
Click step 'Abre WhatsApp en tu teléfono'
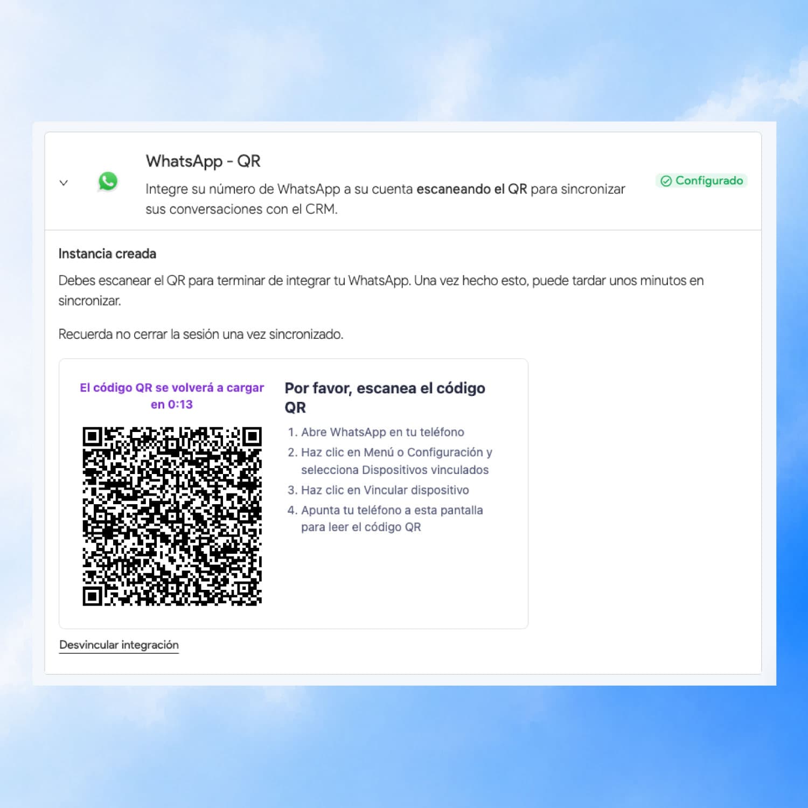click(382, 432)
